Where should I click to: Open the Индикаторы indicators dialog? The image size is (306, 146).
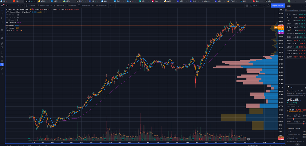[43, 5]
